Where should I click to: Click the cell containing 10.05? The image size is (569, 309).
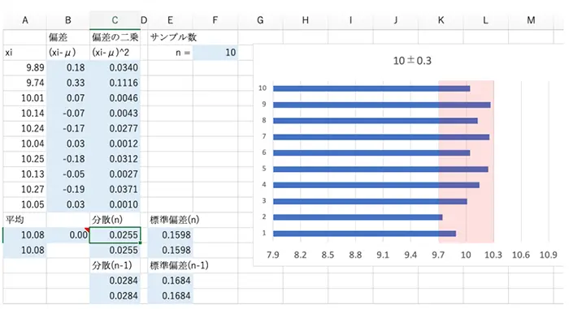pos(24,204)
